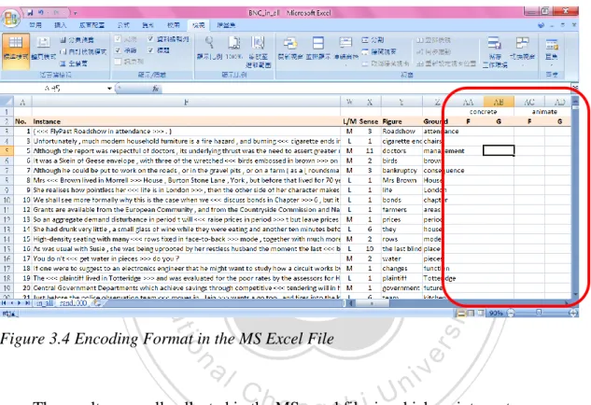This screenshot has width=591, height=405.
Task: Click the View Side by Side button
Action: (433, 40)
